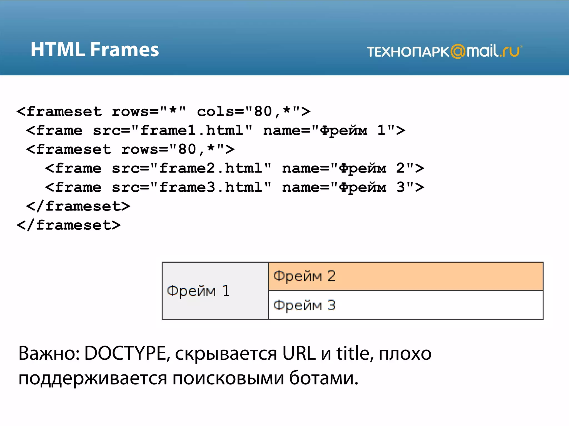Click the orange Фрейм 2 cell
The height and width of the screenshot is (426, 569).
(406, 276)
